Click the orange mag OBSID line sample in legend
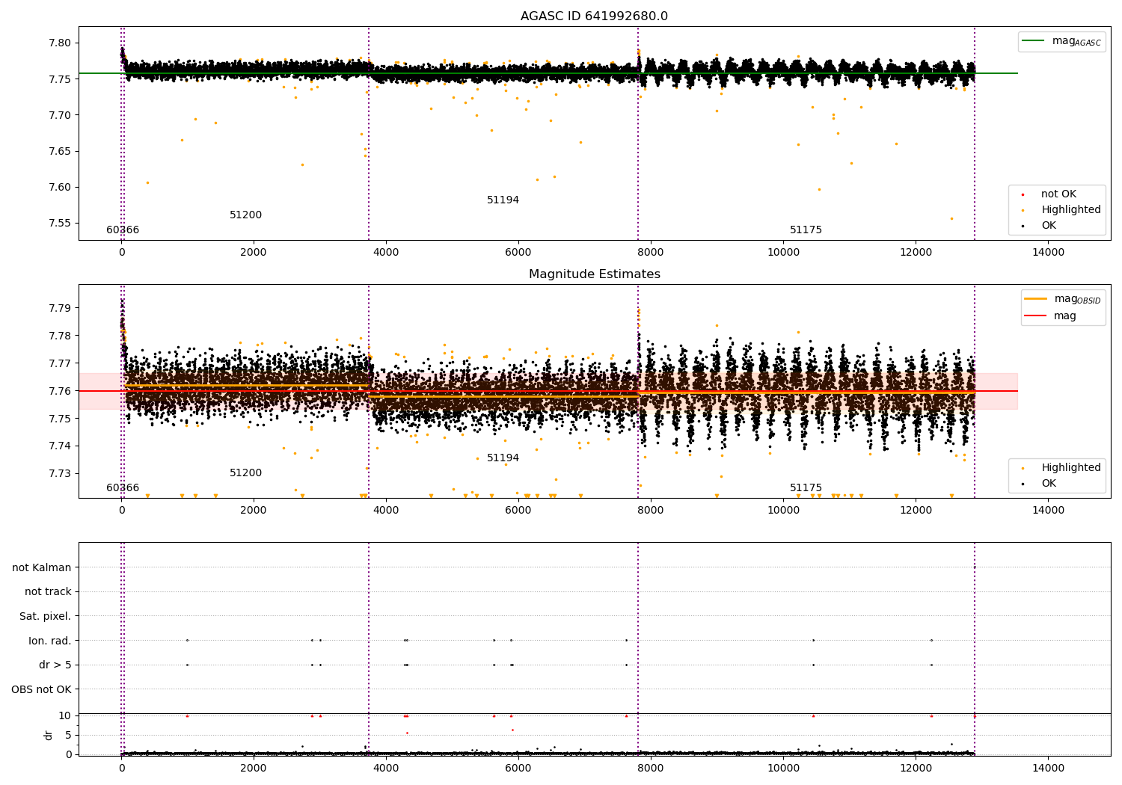The height and width of the screenshot is (785, 1122). [1036, 299]
